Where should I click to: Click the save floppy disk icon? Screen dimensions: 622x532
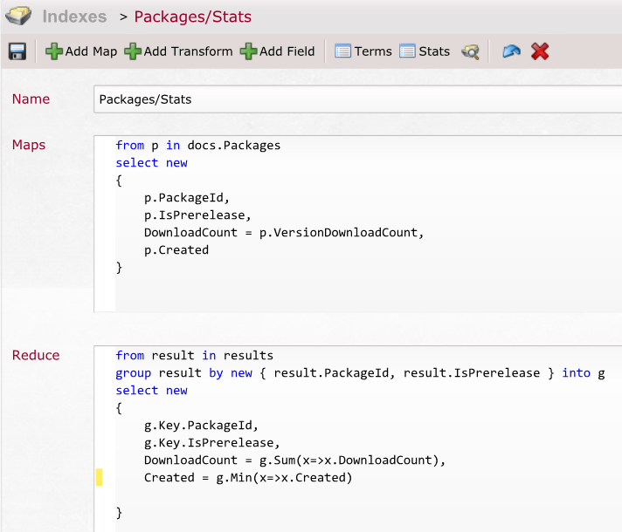[x=17, y=51]
